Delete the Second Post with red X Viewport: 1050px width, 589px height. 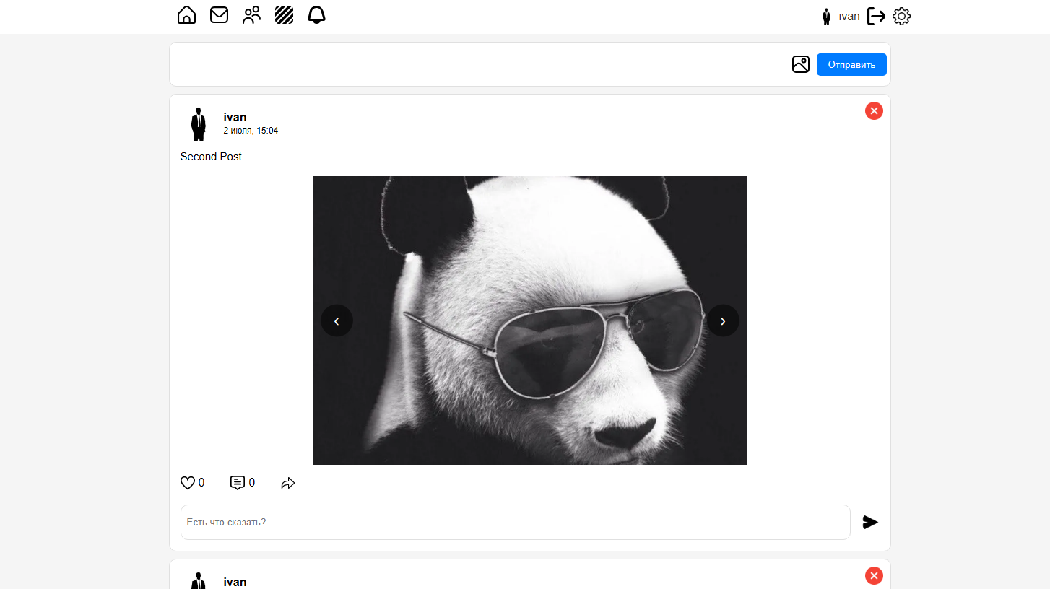pos(874,110)
